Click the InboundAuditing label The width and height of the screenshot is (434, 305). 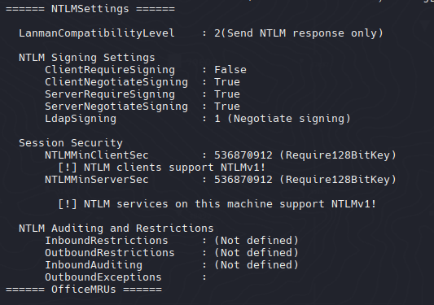pyautogui.click(x=94, y=265)
